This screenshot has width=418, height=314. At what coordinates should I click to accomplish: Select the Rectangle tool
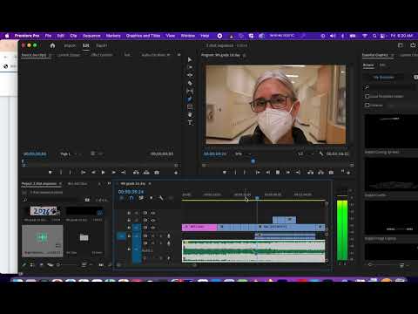click(x=190, y=106)
